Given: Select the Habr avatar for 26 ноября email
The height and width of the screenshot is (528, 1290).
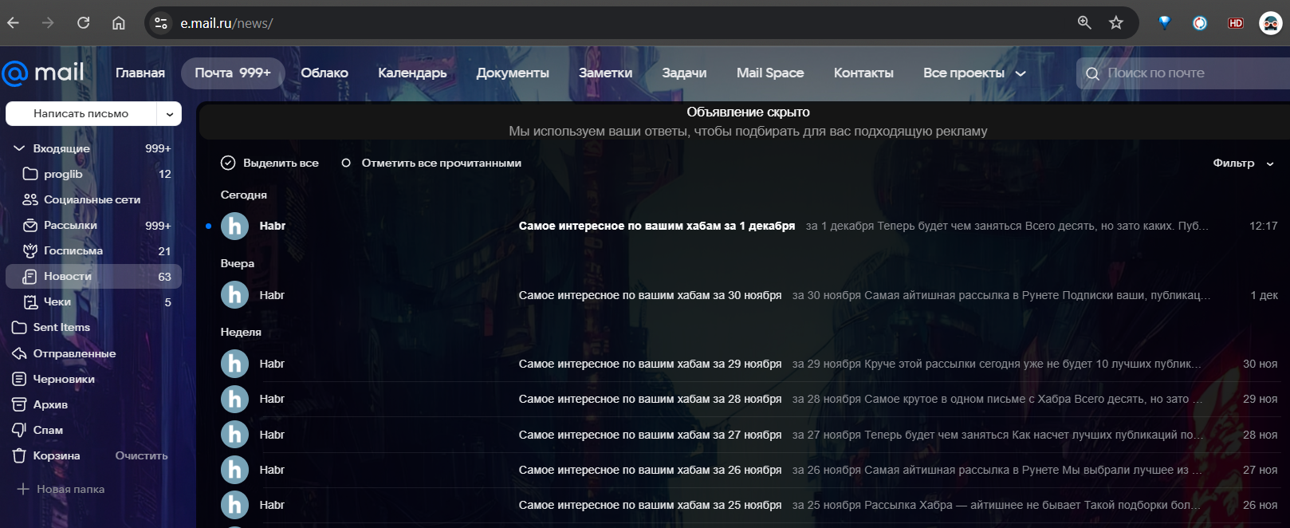Looking at the screenshot, I should pyautogui.click(x=234, y=470).
